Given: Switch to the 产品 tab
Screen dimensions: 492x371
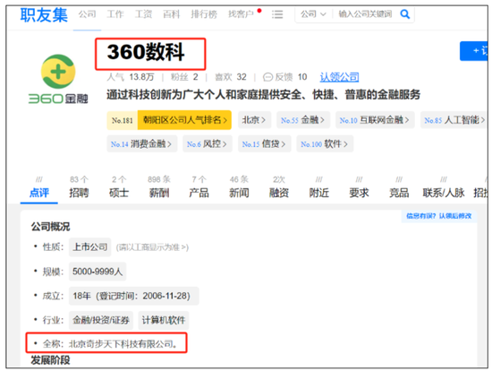Looking at the screenshot, I should click(199, 187).
